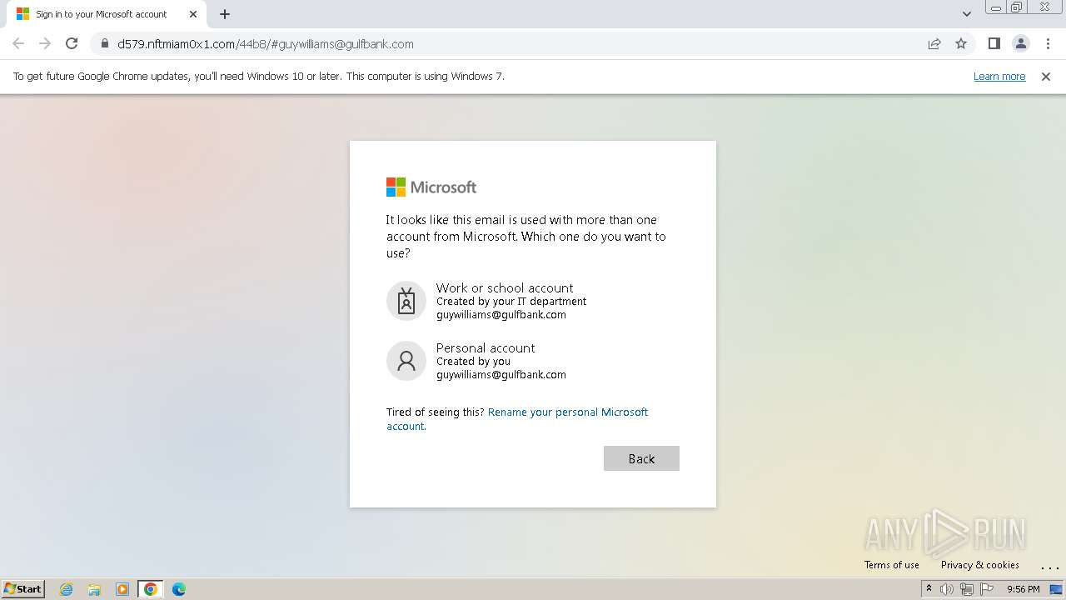This screenshot has height=600, width=1066.
Task: Reload the current page
Action: point(72,44)
